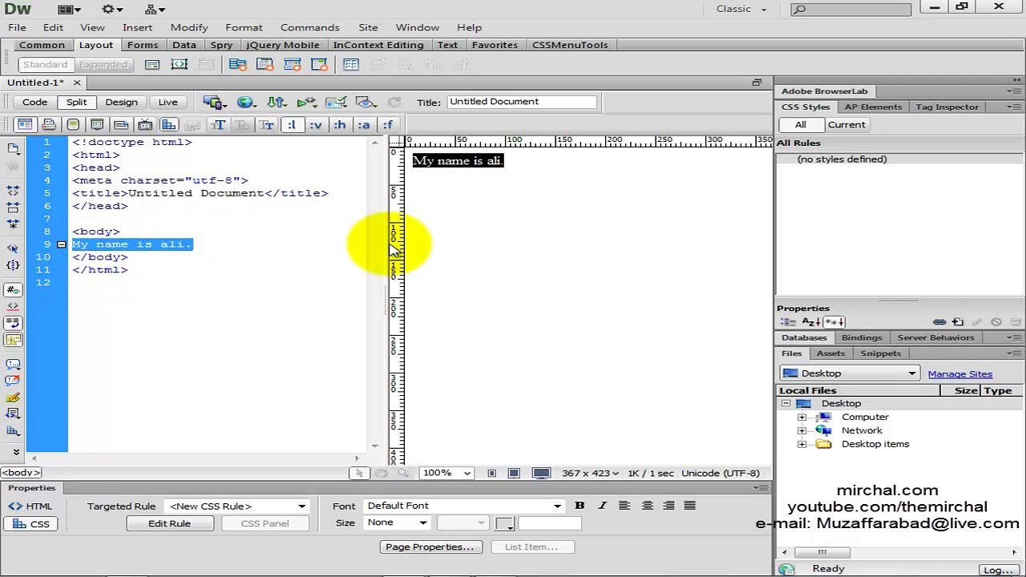Toggle the :f focus style button
This screenshot has height=577, width=1026.
[388, 124]
